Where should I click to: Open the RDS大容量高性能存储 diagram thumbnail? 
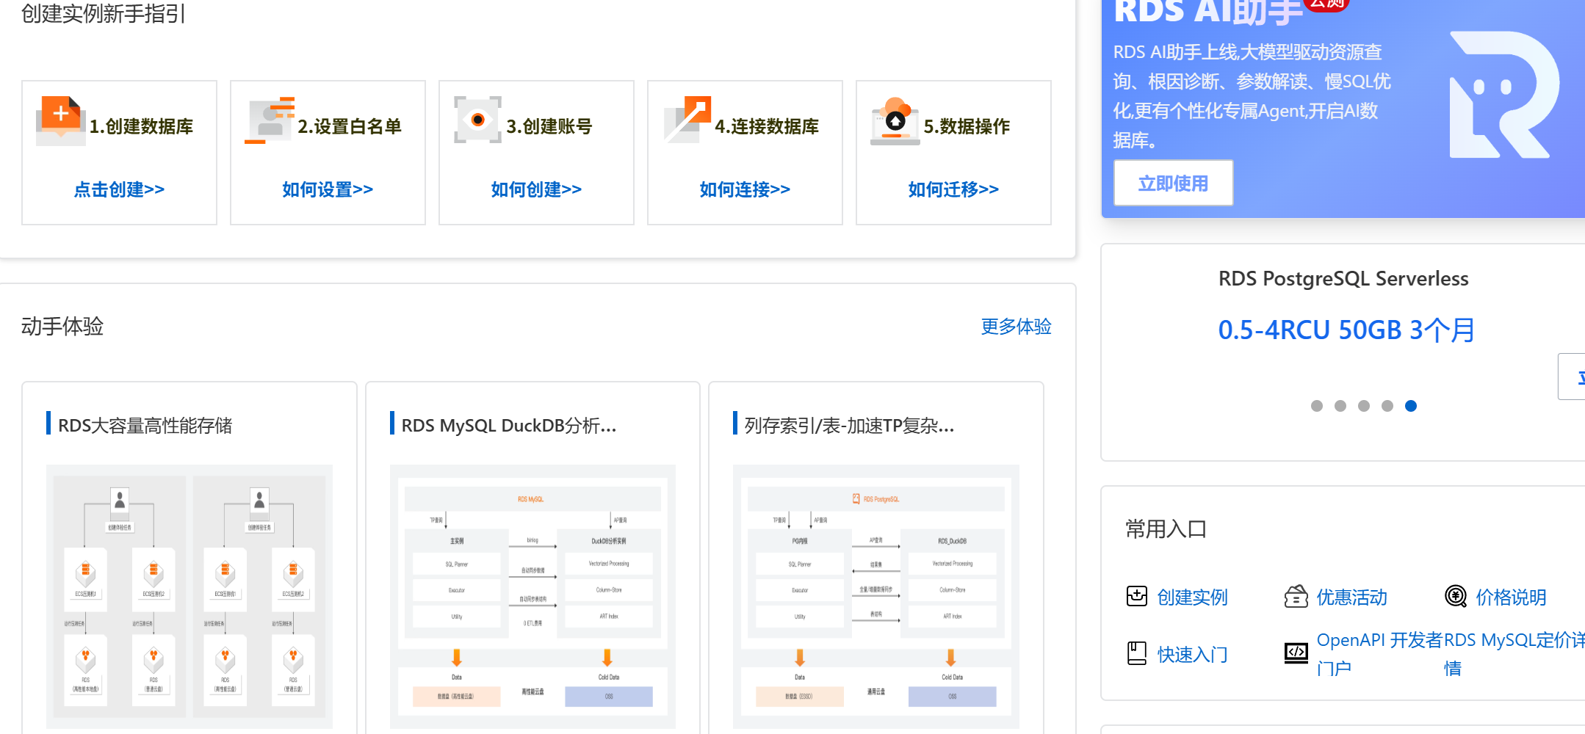click(x=189, y=596)
